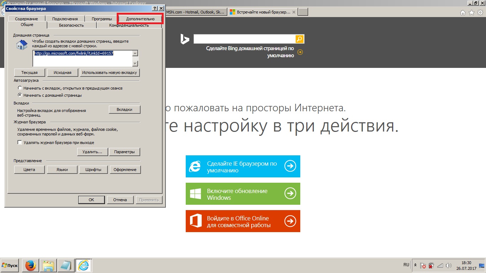This screenshot has width=486, height=273.
Task: Click the home page URL text box
Action: (82, 58)
